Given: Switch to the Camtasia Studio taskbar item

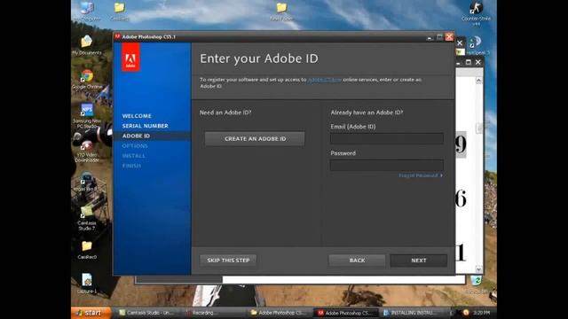Looking at the screenshot, I should [146, 313].
